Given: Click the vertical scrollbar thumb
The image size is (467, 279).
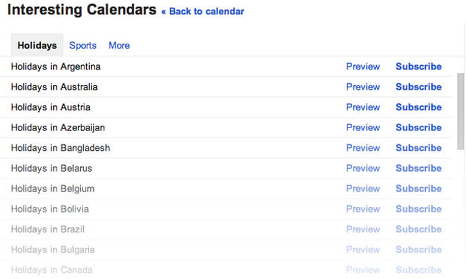Looking at the screenshot, I should point(460,111).
